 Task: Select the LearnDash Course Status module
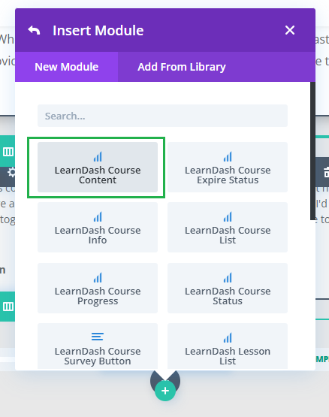point(228,288)
